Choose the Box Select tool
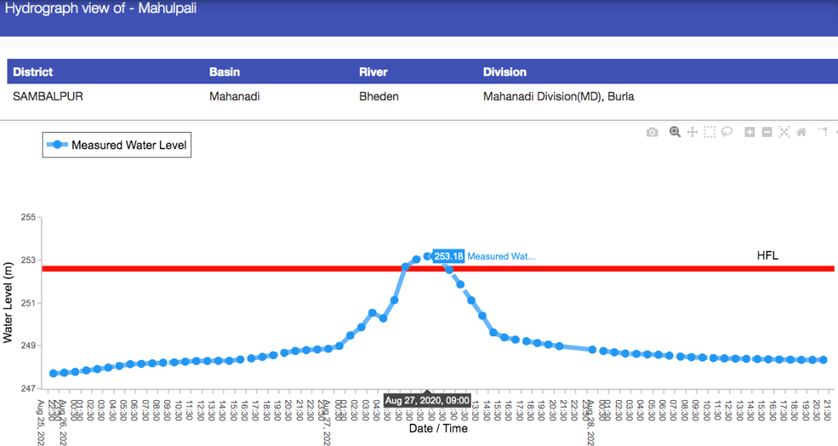The image size is (838, 446). coord(709,132)
